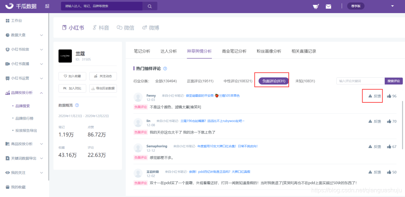Expand the 我的关注 menu

(24, 173)
